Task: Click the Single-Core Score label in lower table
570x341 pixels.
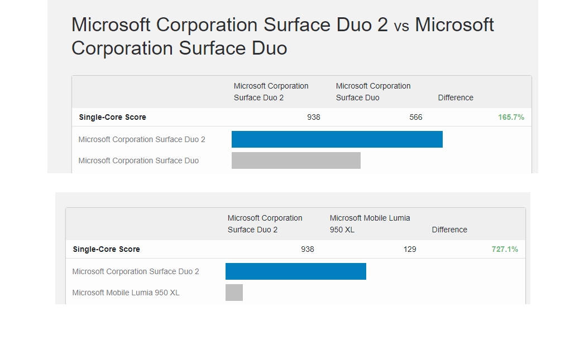Action: coord(106,249)
